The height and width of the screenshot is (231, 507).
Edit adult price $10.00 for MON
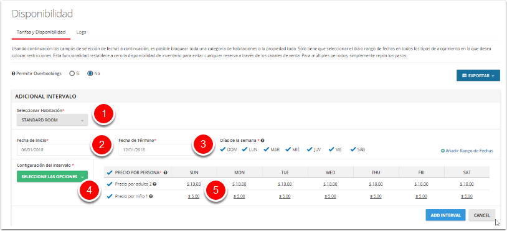click(239, 184)
